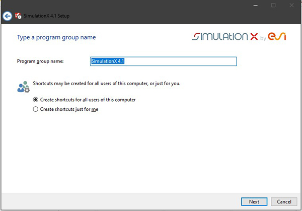Choose Create shortcuts just for me
This screenshot has width=302, height=211.
pos(65,109)
